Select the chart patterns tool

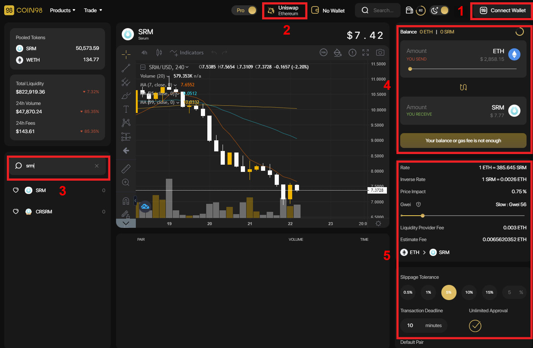pyautogui.click(x=126, y=122)
